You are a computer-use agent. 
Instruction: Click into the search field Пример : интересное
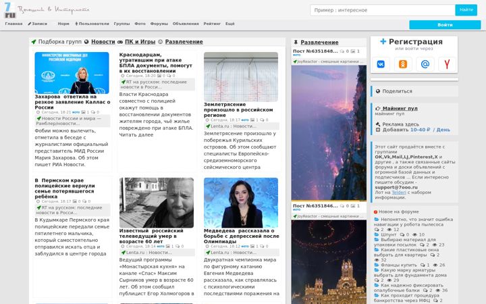click(x=383, y=10)
